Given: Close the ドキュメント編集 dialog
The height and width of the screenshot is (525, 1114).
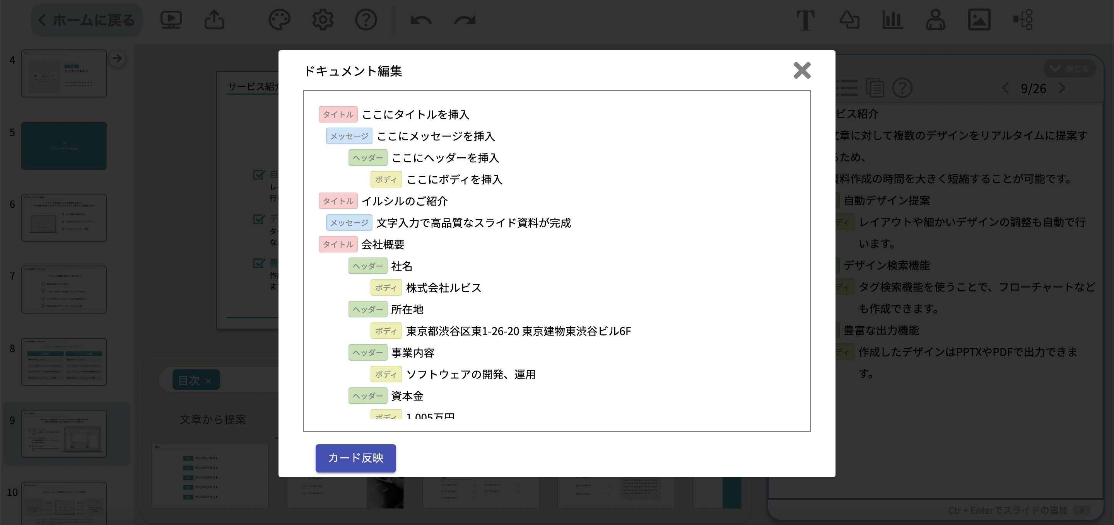Looking at the screenshot, I should click(x=802, y=71).
